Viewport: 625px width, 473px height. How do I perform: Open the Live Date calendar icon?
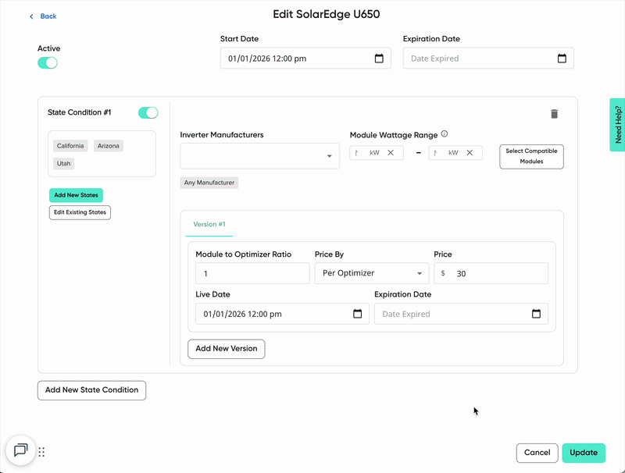tap(358, 314)
